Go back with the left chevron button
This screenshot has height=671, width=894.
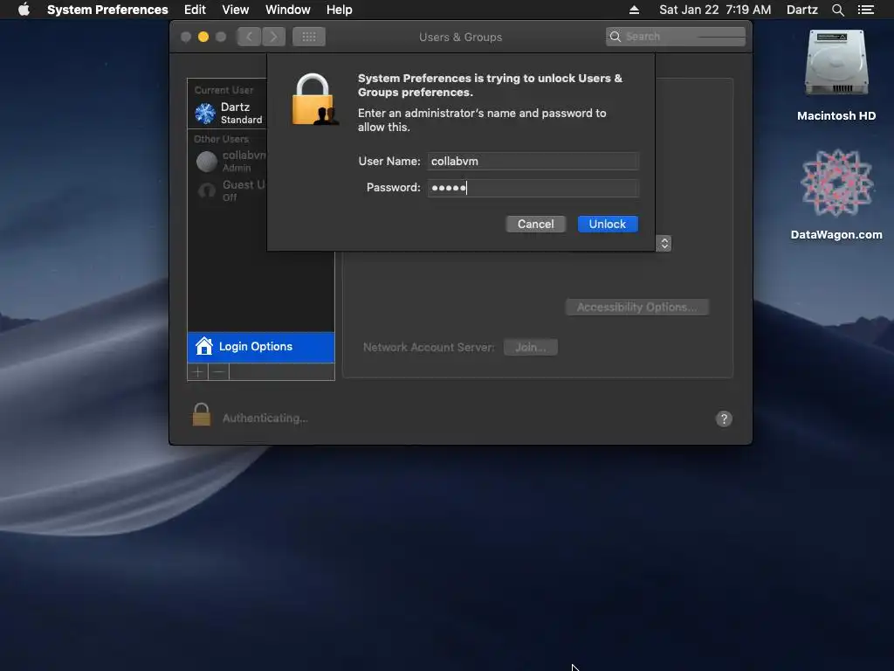click(249, 37)
